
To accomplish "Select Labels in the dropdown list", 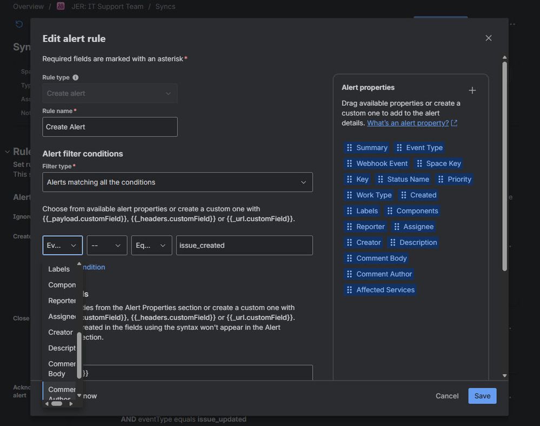I will point(59,269).
